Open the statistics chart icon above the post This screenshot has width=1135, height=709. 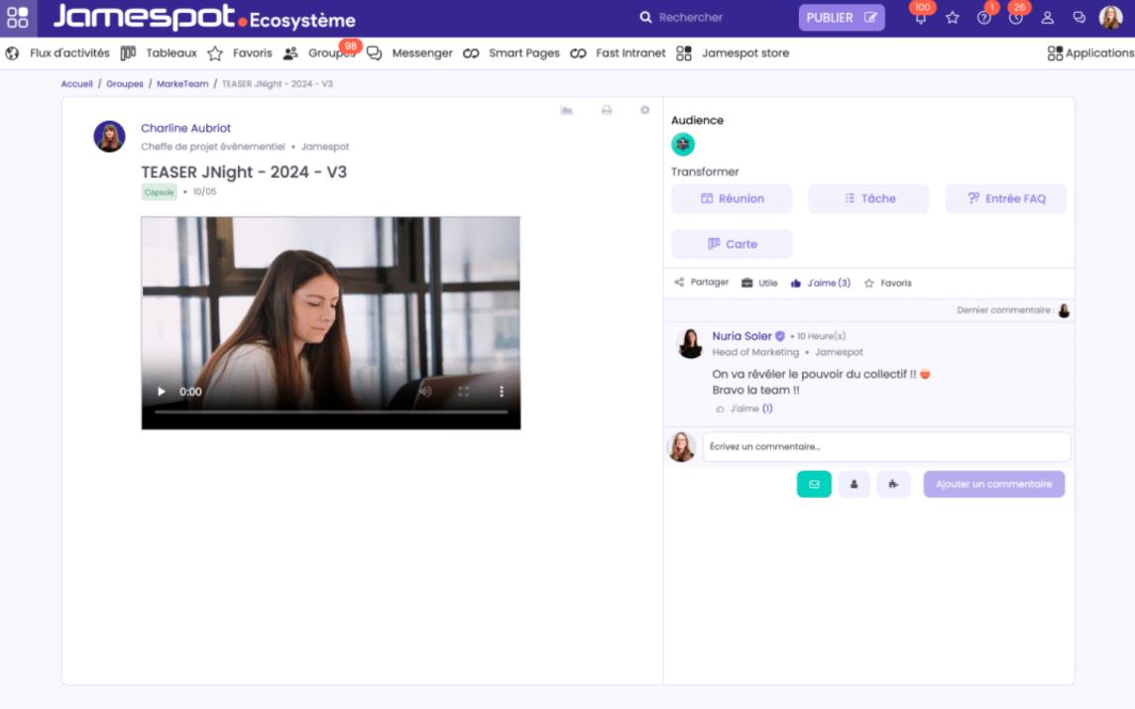pyautogui.click(x=566, y=110)
